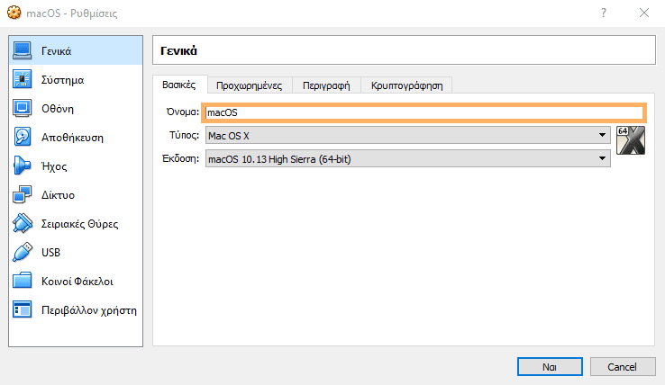Image resolution: width=665 pixels, height=385 pixels.
Task: Click the Σειριακές Θύρες connector icon
Action: tap(22, 223)
